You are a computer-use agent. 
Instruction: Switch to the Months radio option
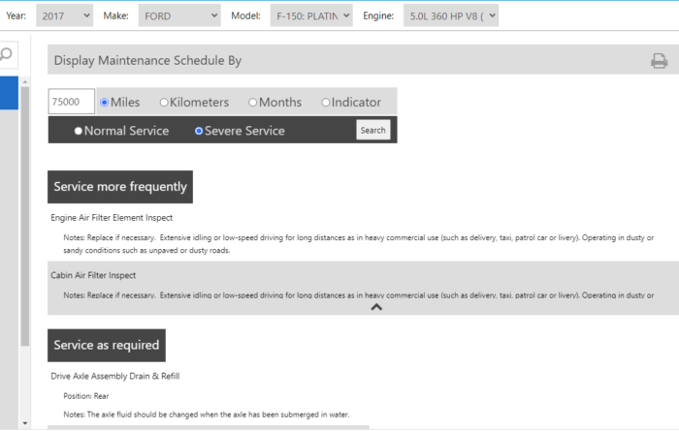tap(253, 103)
